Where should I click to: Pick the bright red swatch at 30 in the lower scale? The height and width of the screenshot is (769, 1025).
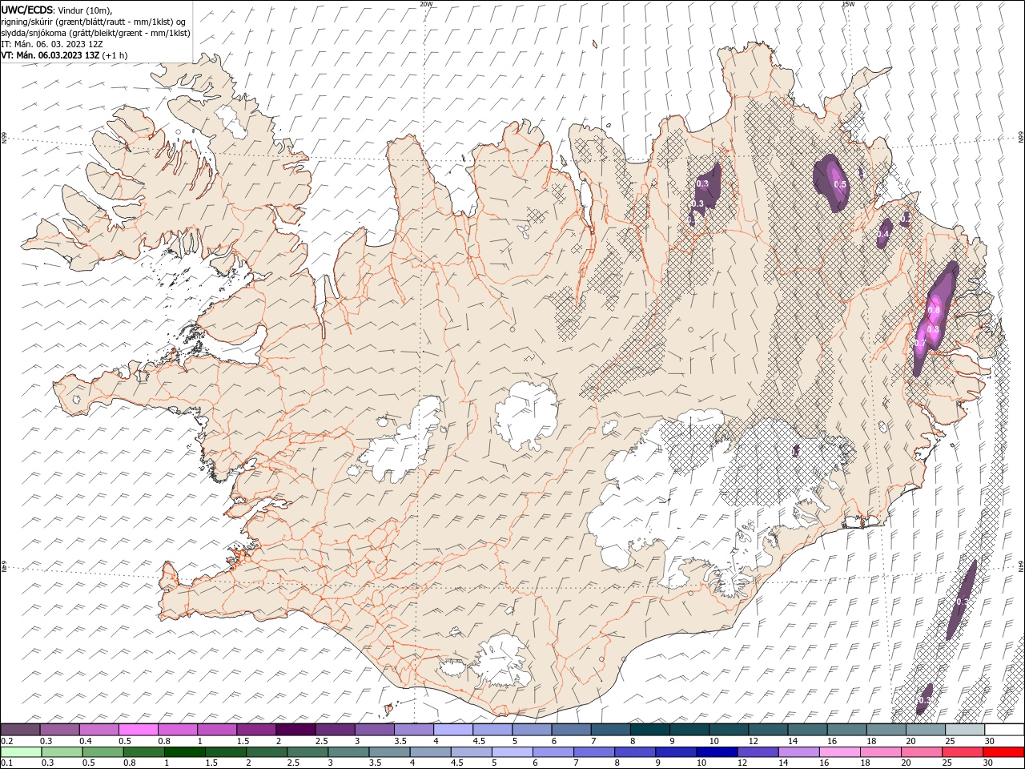coord(1003,752)
